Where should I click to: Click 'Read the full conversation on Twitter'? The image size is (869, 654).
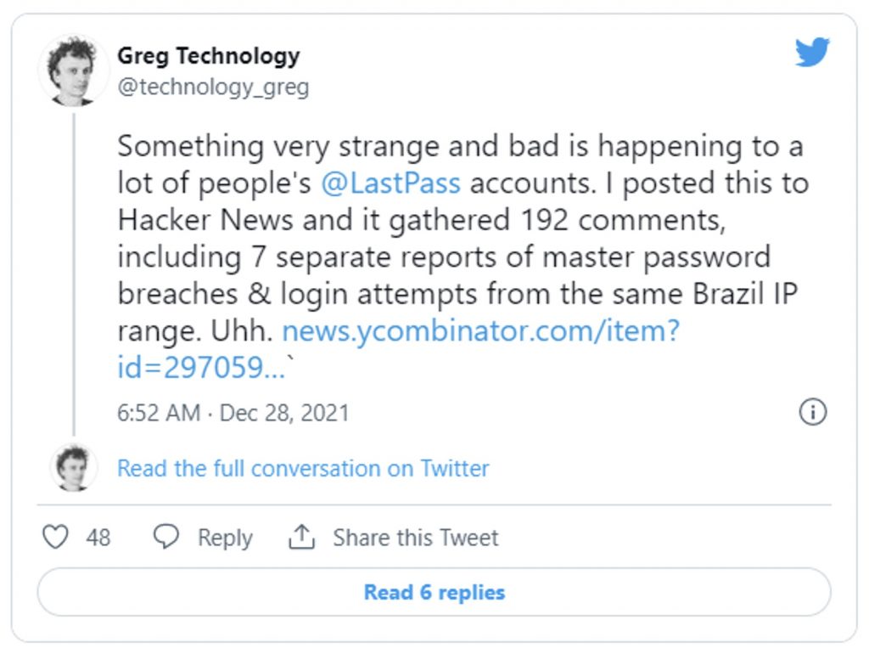pyautogui.click(x=303, y=468)
